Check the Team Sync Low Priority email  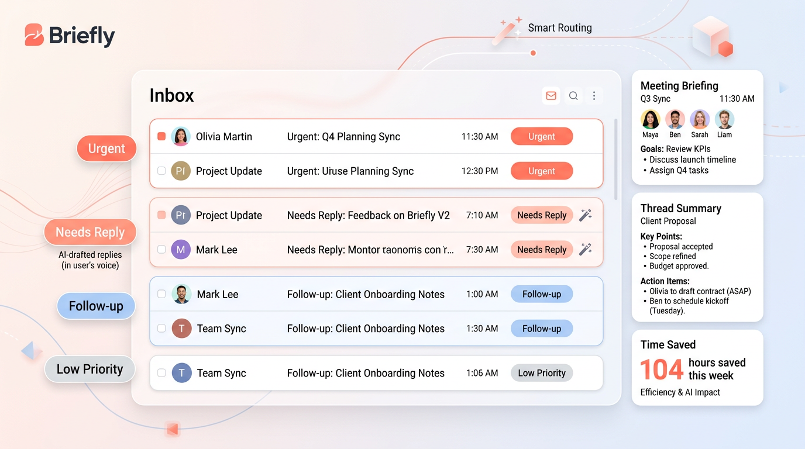click(x=161, y=373)
